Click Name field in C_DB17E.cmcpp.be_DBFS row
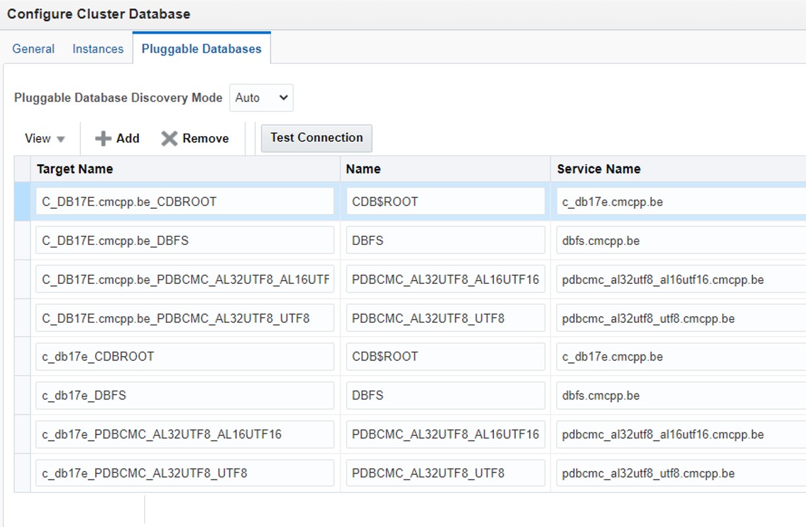The image size is (806, 527). [446, 240]
